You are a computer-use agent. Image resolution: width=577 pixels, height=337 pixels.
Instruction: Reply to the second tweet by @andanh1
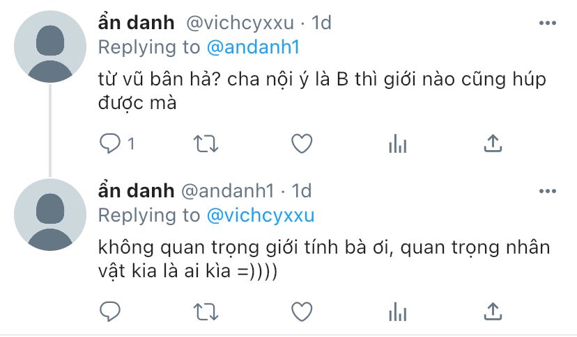(x=110, y=312)
